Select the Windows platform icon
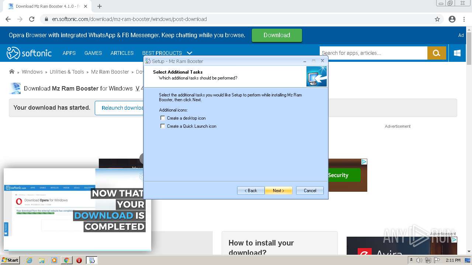472x265 pixels. [x=457, y=53]
